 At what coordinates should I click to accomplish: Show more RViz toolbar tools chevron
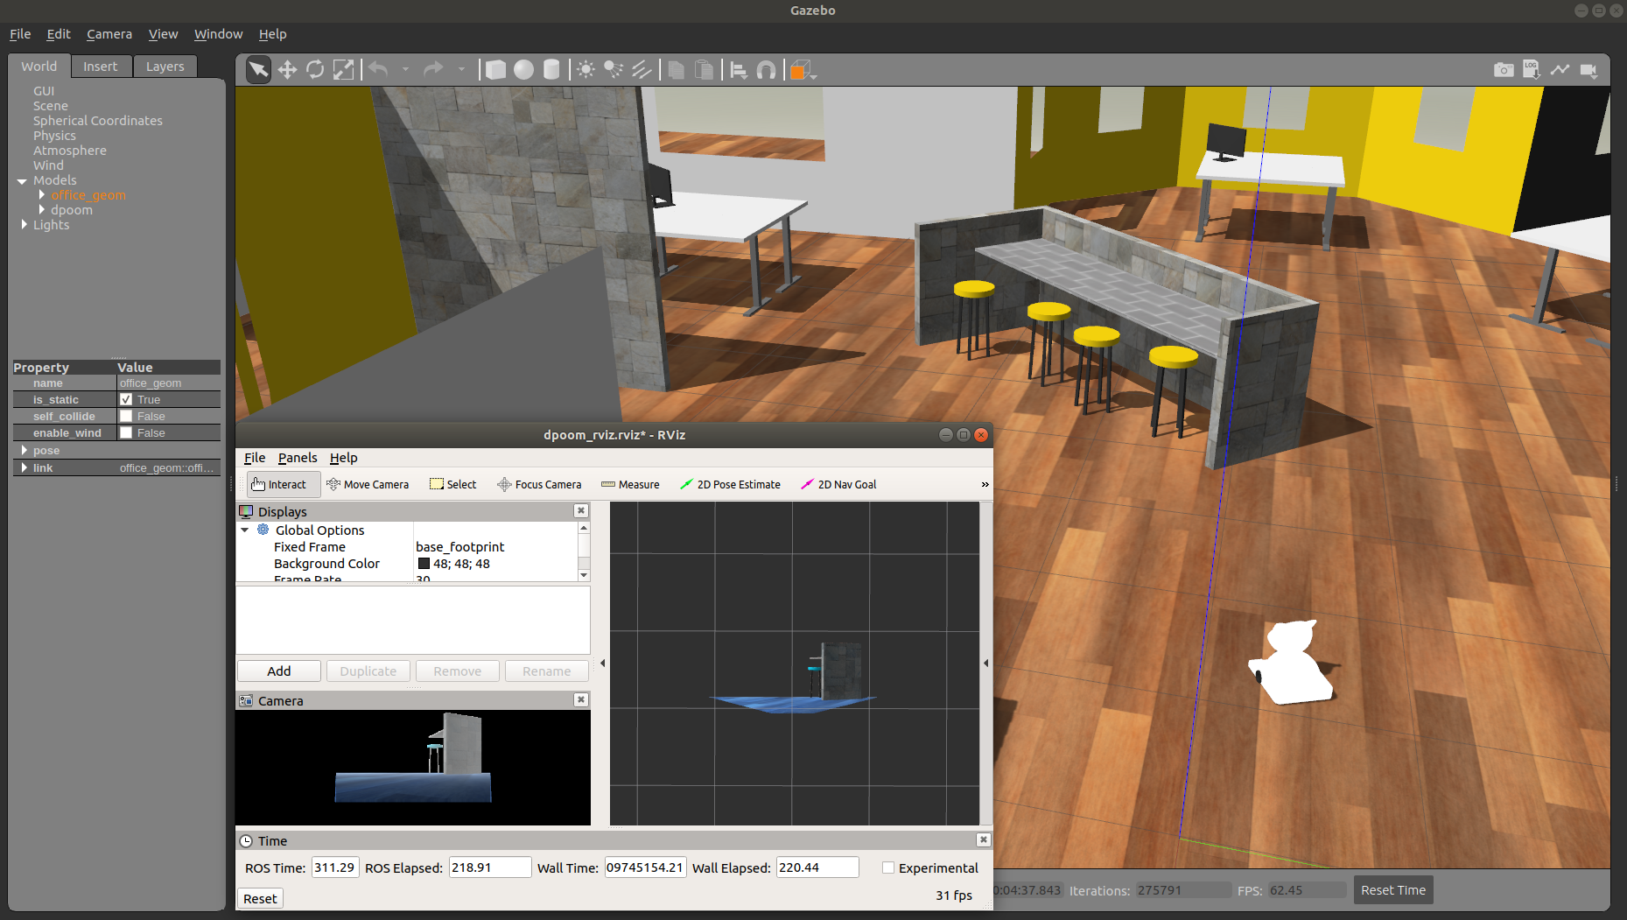(x=985, y=484)
